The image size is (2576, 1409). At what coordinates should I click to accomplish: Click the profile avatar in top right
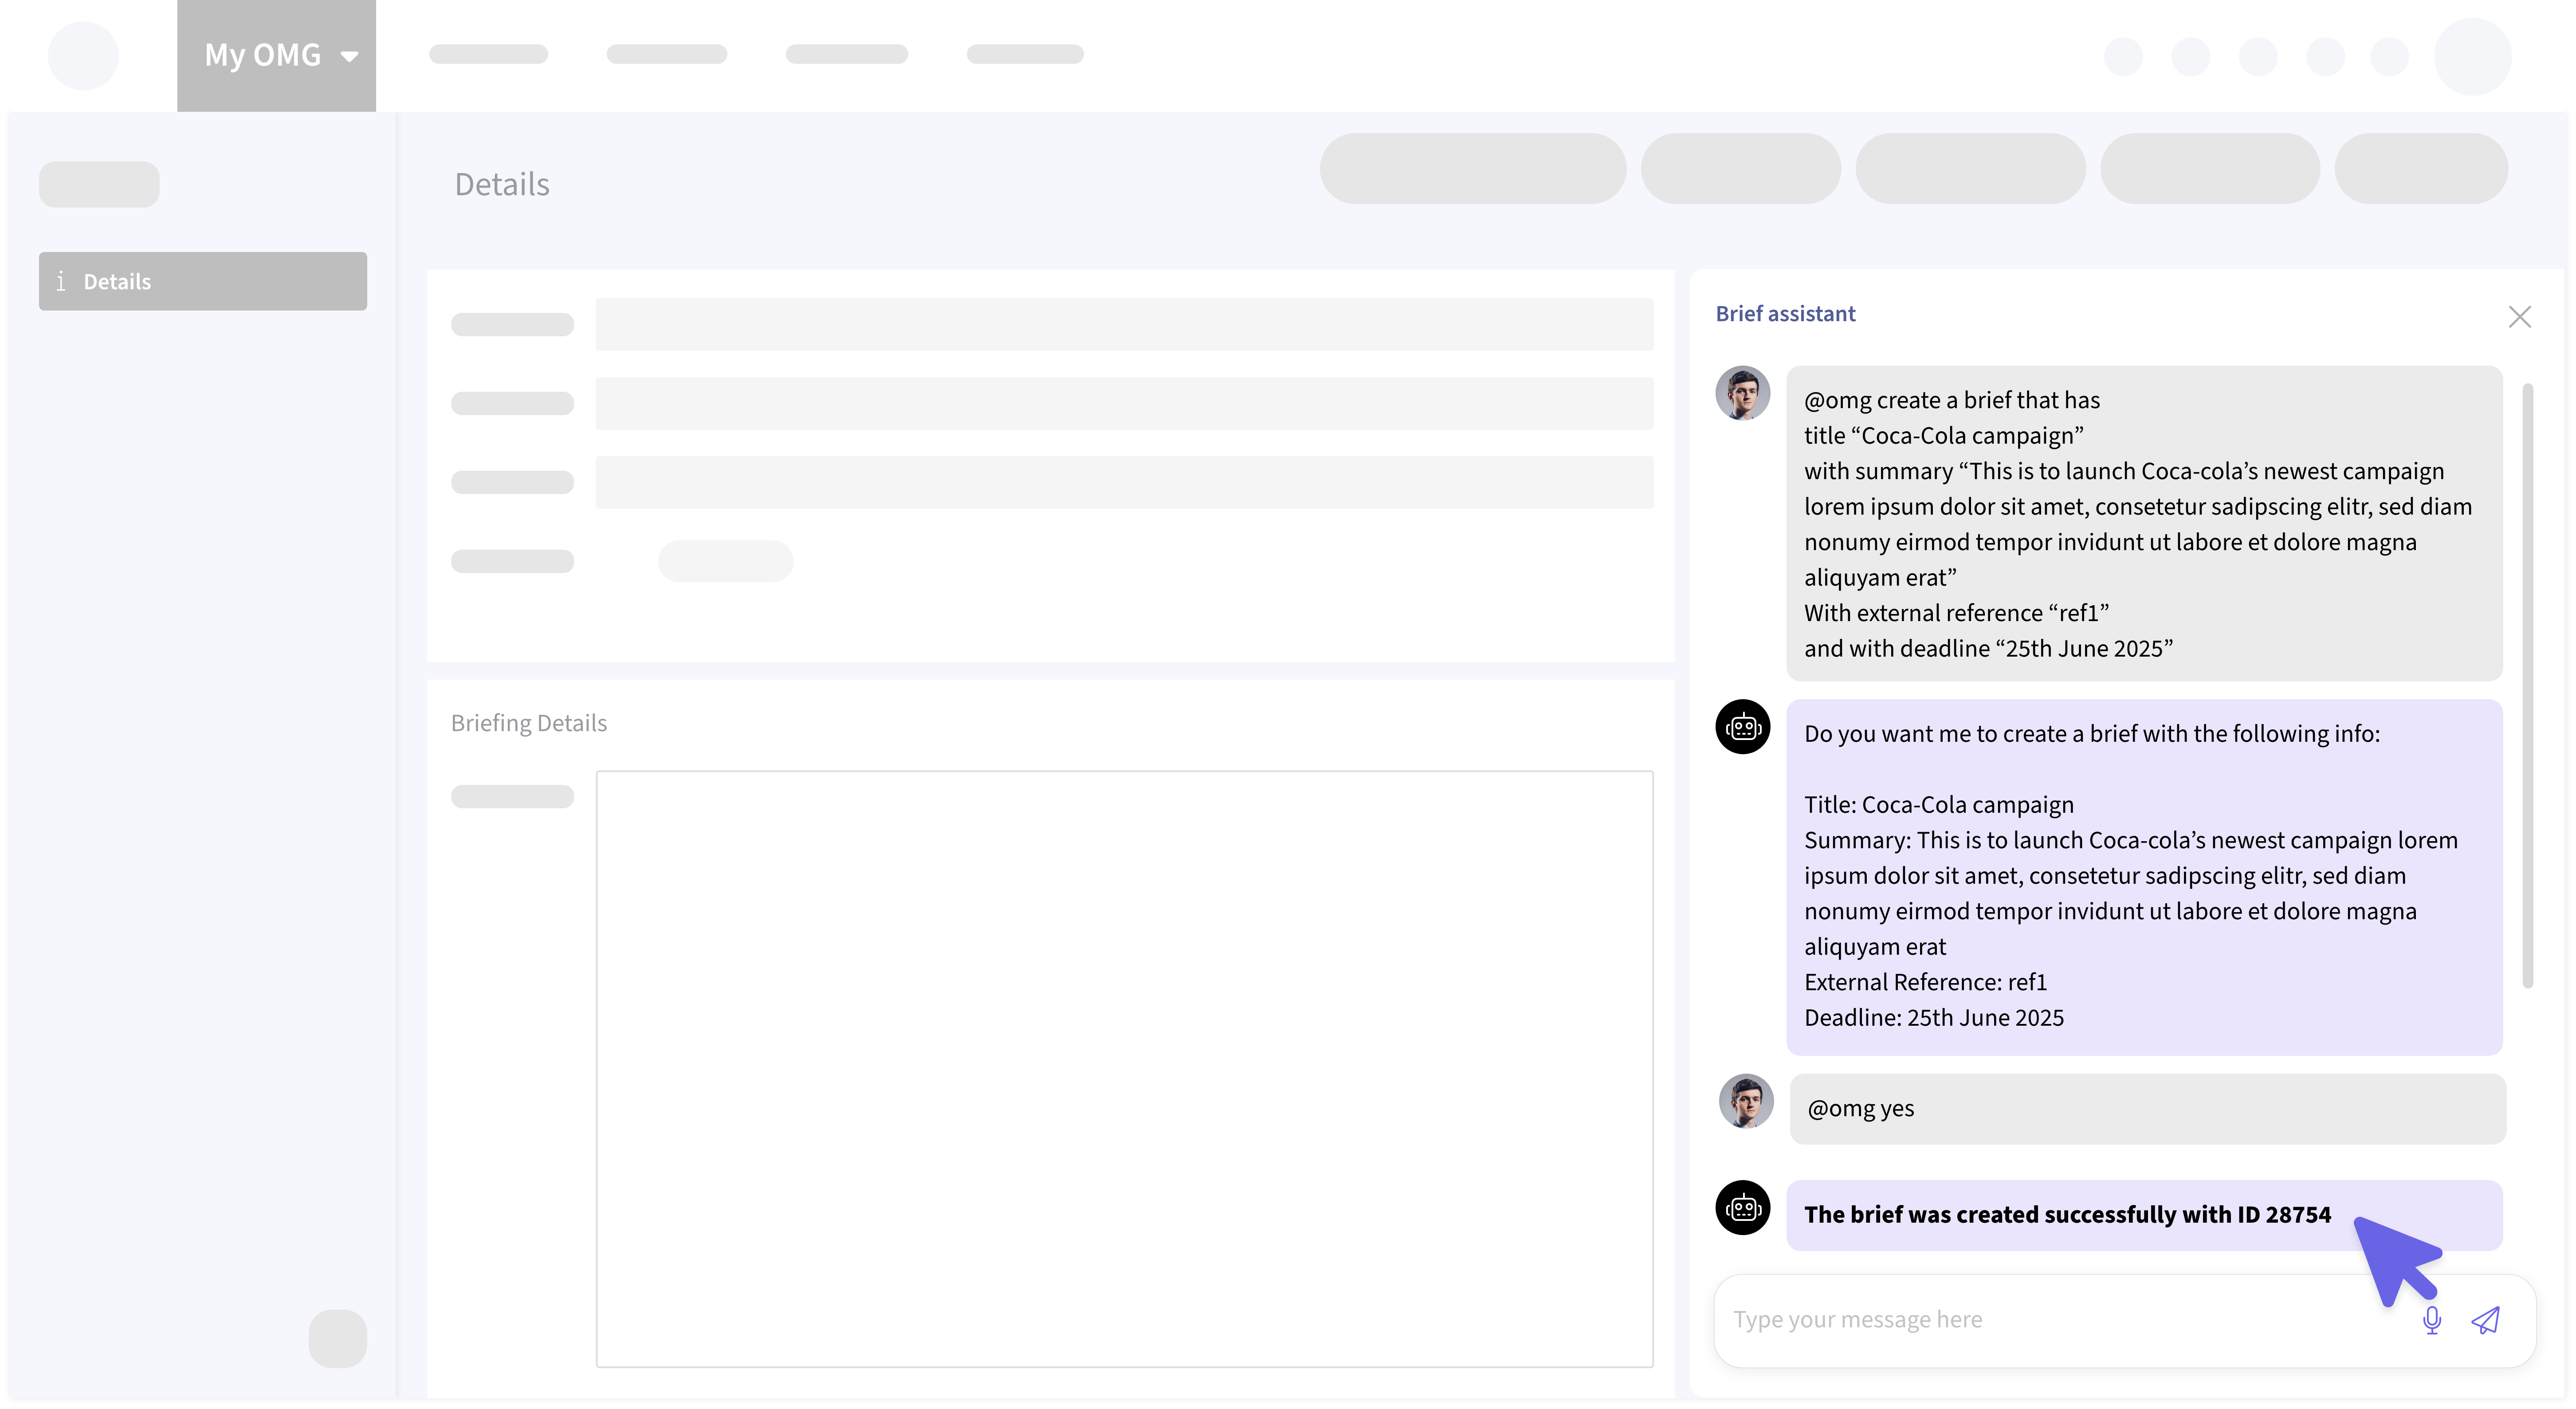2472,56
